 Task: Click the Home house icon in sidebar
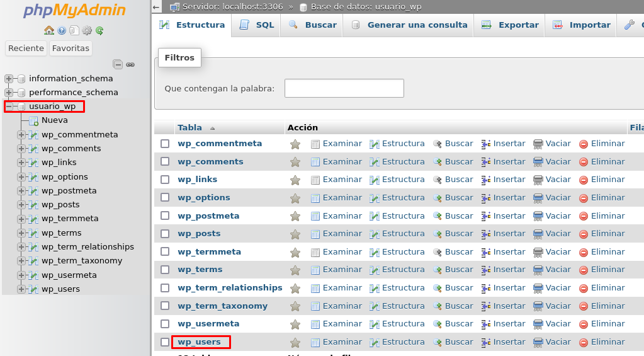pos(49,30)
